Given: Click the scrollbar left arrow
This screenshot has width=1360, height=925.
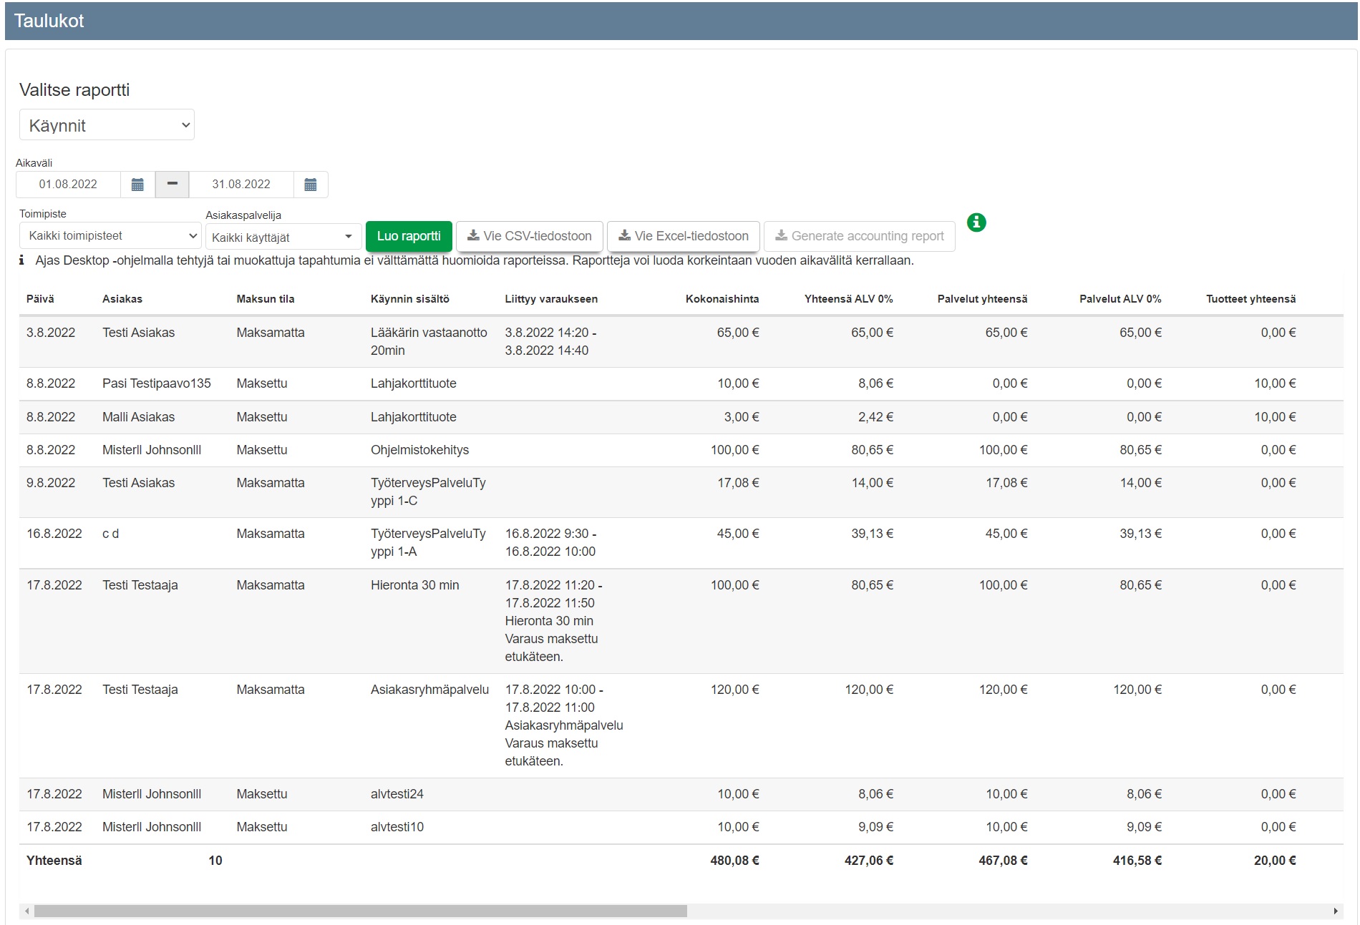Looking at the screenshot, I should pos(27,911).
